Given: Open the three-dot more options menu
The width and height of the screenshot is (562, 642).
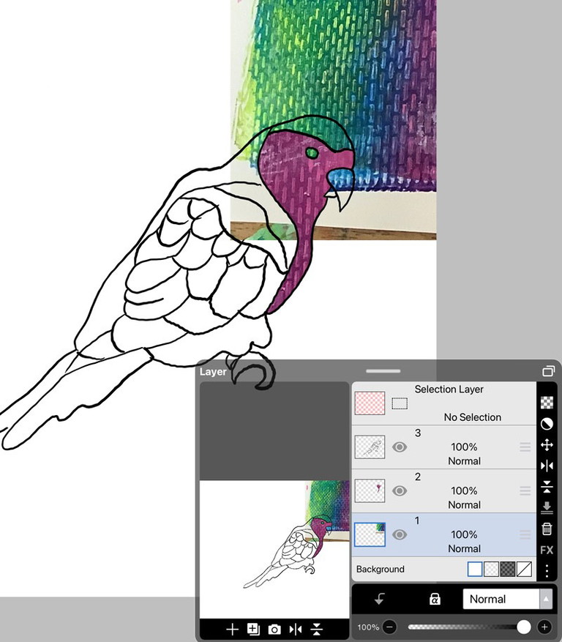Looking at the screenshot, I should 547,570.
